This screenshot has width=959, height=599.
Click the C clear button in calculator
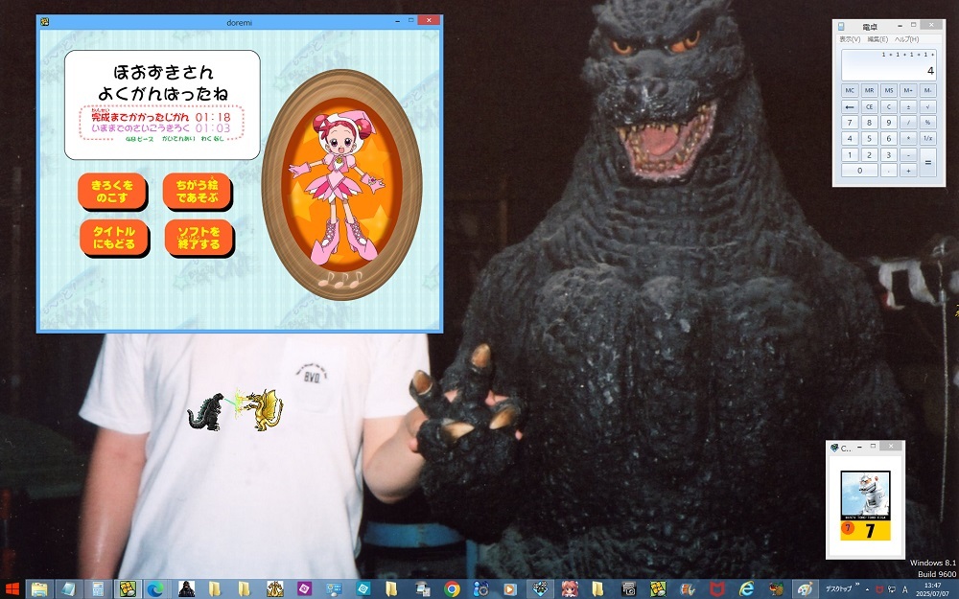pos(889,106)
